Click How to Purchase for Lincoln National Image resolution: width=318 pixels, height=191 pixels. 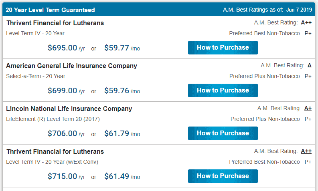click(223, 133)
